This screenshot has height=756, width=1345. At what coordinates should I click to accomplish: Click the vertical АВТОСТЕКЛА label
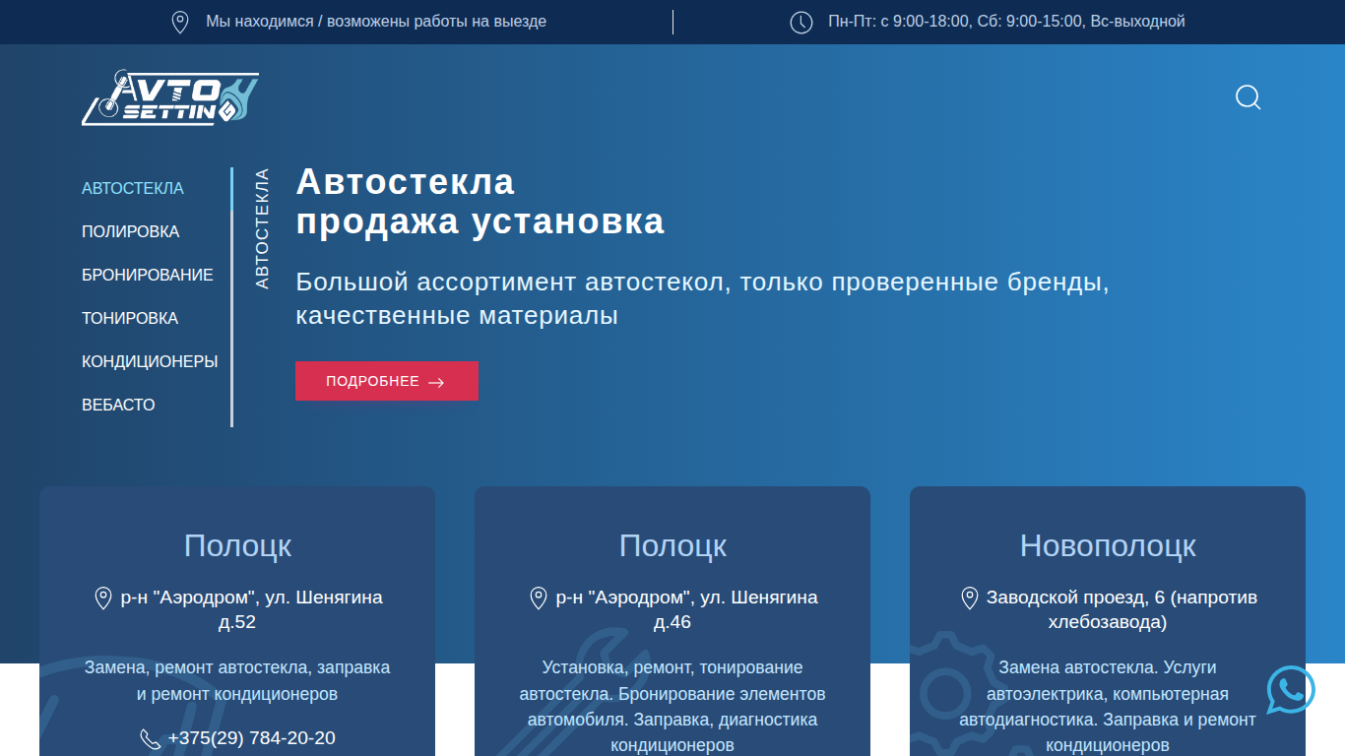point(262,228)
